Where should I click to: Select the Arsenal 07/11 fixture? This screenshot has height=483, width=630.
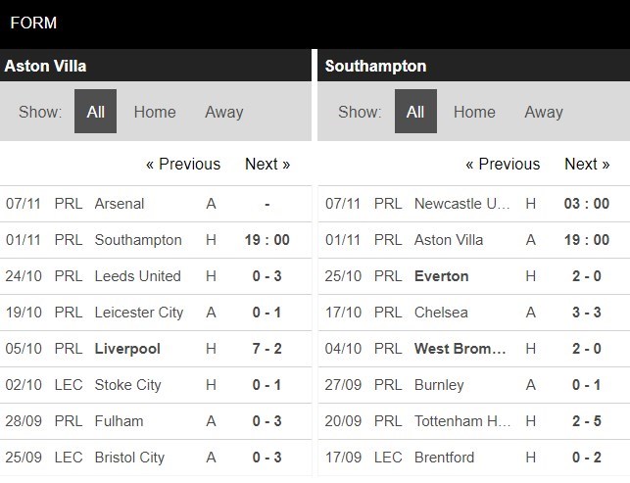point(156,204)
